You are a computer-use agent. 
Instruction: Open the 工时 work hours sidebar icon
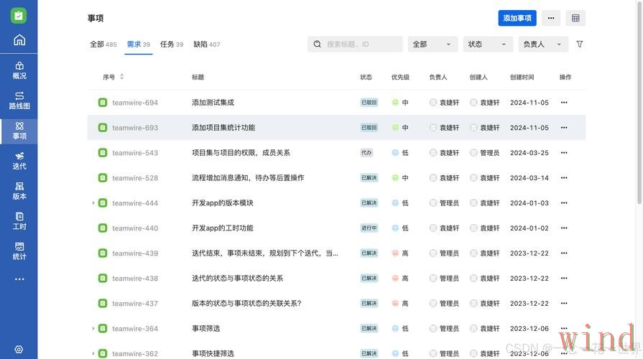(x=19, y=220)
